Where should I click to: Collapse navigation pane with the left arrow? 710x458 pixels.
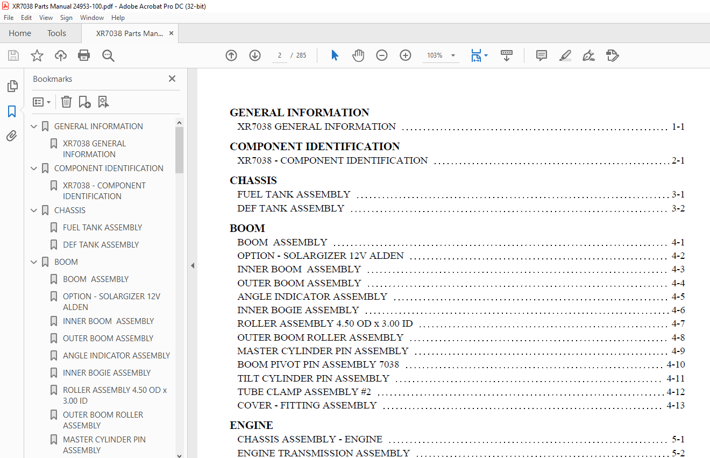(x=193, y=265)
